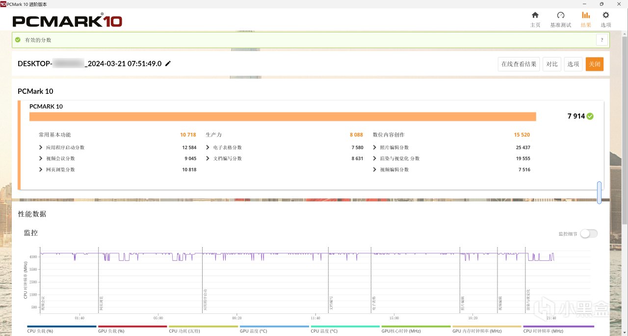Click the 数位内容创作 heading
Viewport: 628px width, 336px height.
click(389, 135)
